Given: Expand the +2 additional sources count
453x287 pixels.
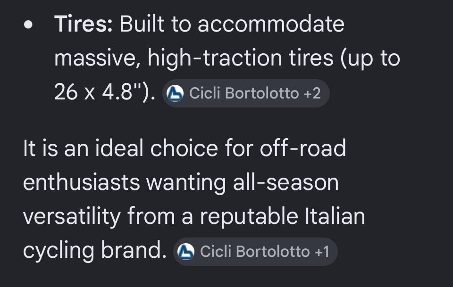Looking at the screenshot, I should tap(312, 93).
